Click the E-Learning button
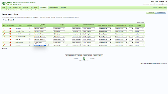The height and width of the screenshot is (94, 168). click(x=79, y=55)
